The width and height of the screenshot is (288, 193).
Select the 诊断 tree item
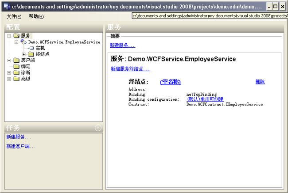coord(26,72)
